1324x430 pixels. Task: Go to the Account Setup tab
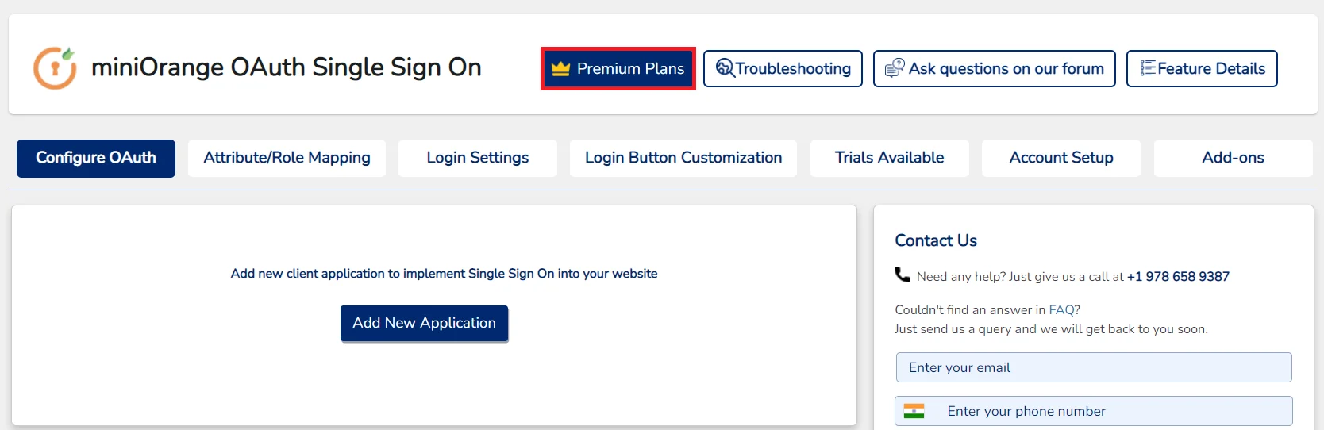1061,158
